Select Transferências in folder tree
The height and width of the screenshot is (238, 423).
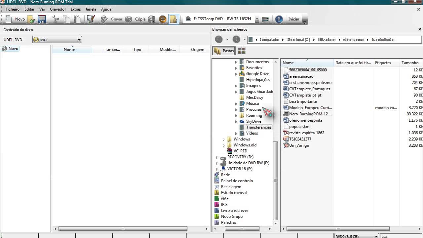coord(259,127)
